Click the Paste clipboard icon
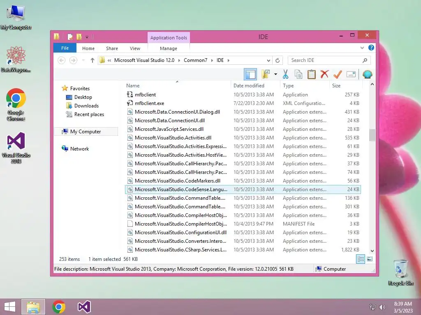The width and height of the screenshot is (421, 315). 312,74
